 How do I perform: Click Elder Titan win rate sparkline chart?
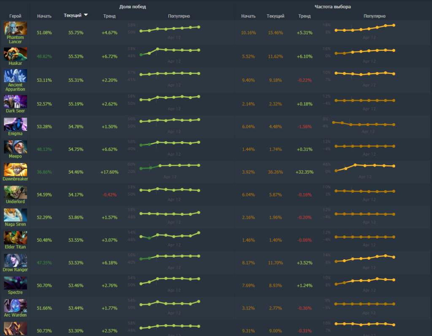pos(170,236)
